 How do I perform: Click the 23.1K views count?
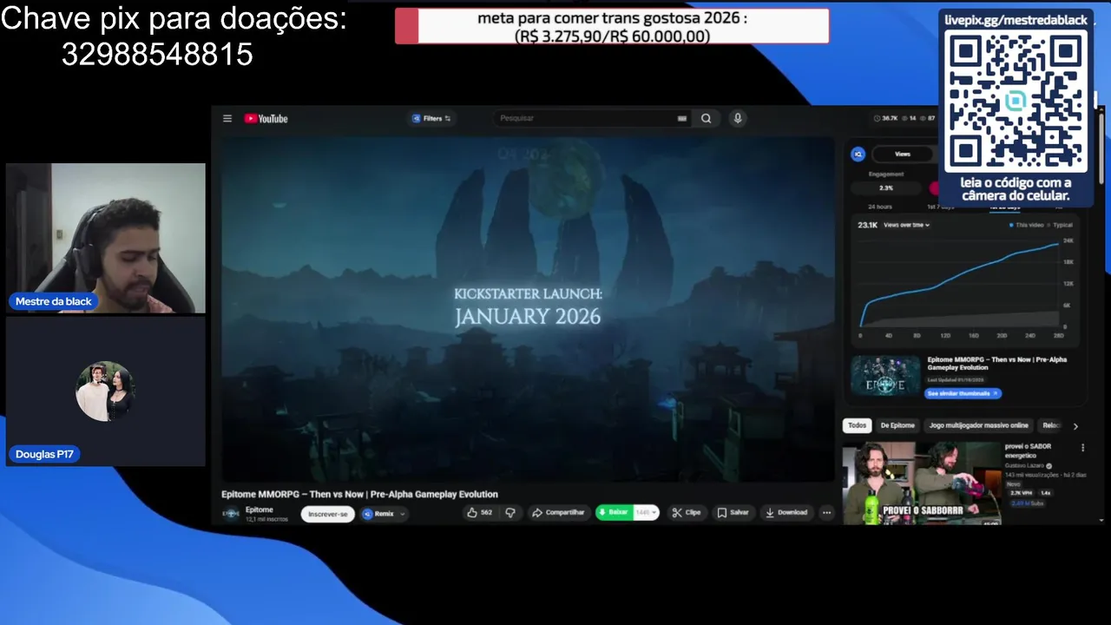coord(867,225)
